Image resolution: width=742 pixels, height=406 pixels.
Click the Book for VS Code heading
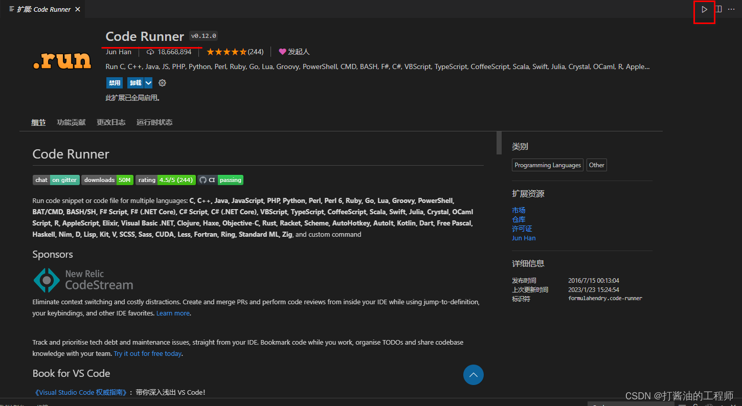[71, 373]
